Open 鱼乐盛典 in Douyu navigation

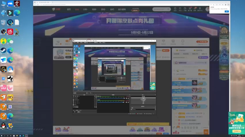122,9
